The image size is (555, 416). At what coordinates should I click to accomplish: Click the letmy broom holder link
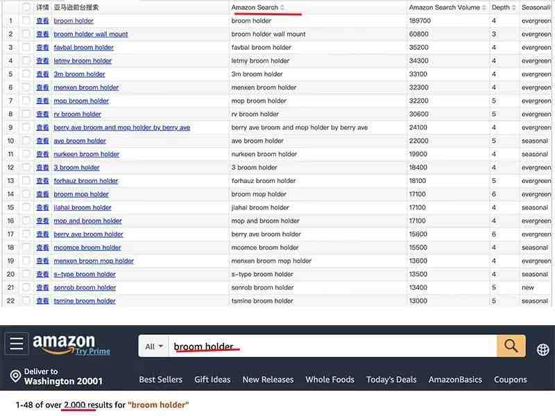83,61
